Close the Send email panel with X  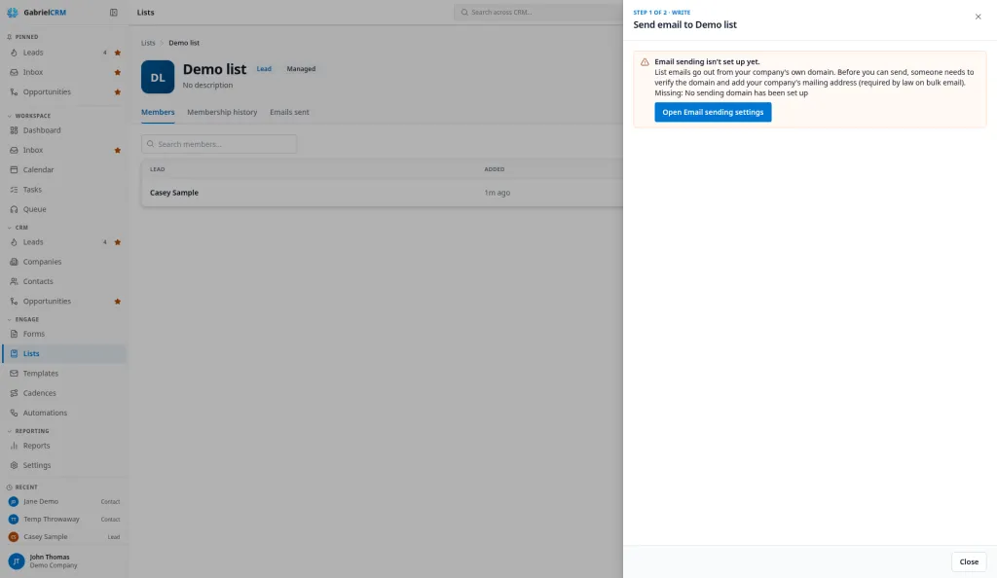(x=978, y=18)
